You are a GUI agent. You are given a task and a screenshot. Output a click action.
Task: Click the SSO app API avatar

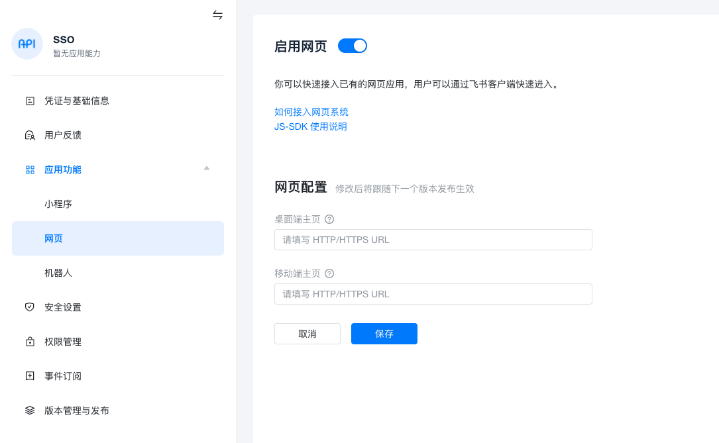(x=27, y=44)
